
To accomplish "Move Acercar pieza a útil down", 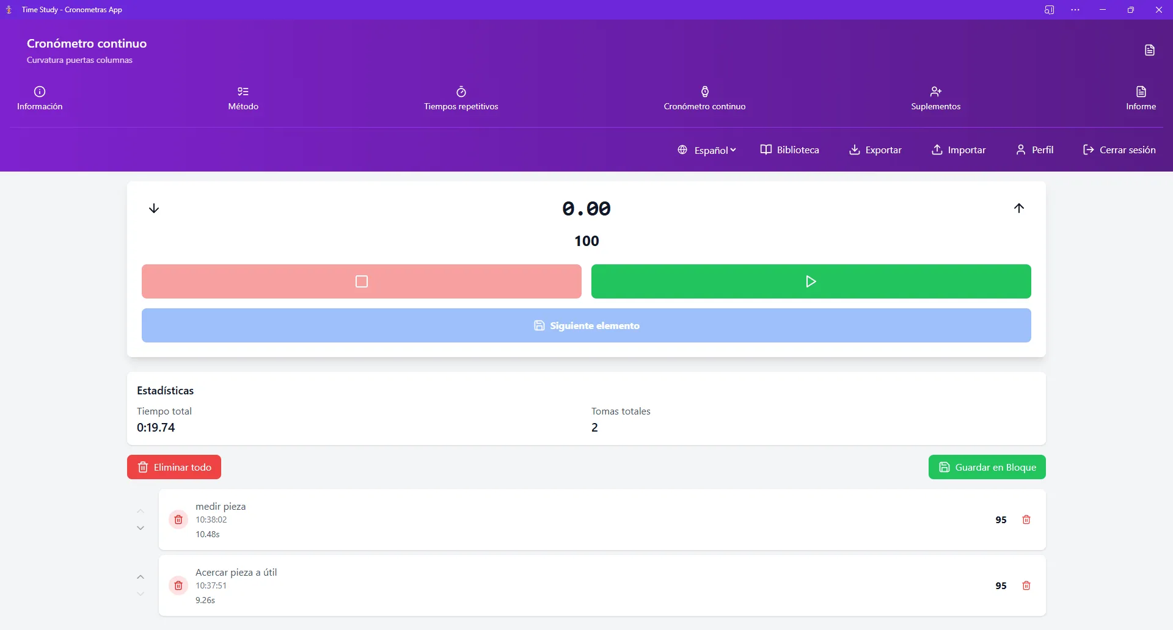I will click(x=141, y=594).
